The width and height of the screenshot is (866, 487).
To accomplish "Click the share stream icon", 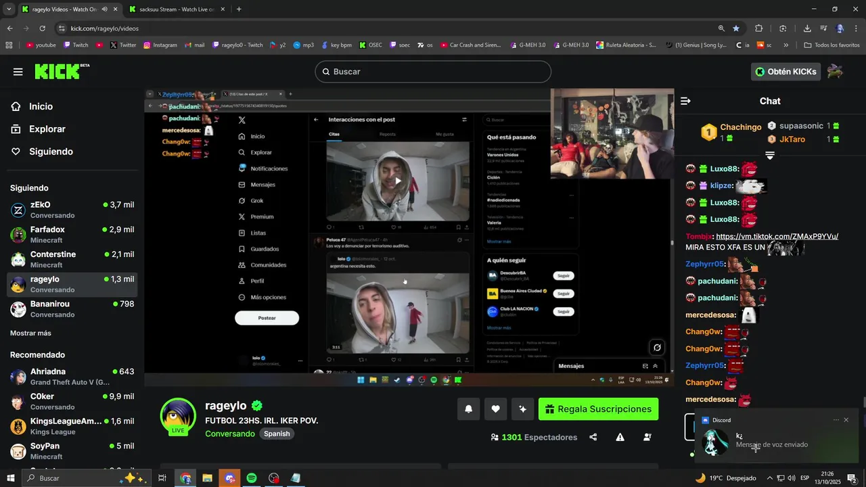I will pos(593,437).
